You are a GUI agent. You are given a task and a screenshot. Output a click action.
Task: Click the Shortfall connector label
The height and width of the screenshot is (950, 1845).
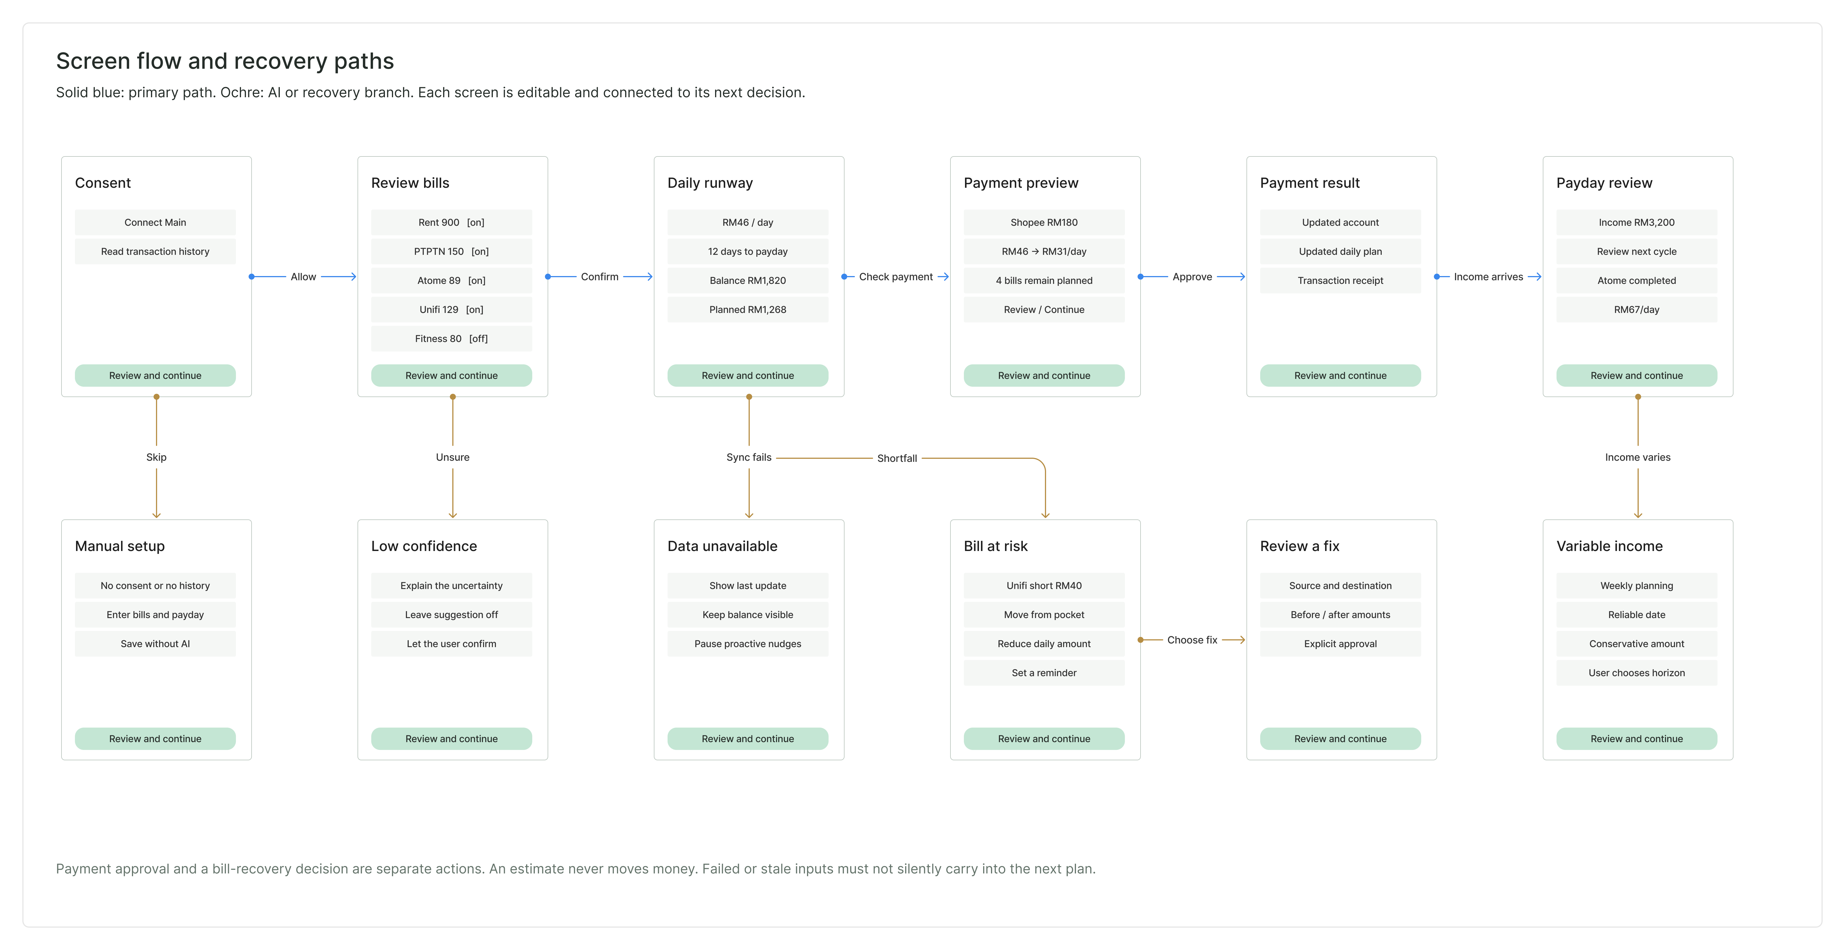(x=897, y=458)
